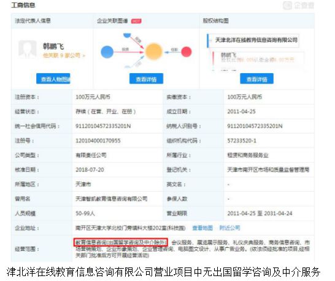This screenshot has width=335, height=281.
Task: Click the red node in relation graph
Action: 187,52
